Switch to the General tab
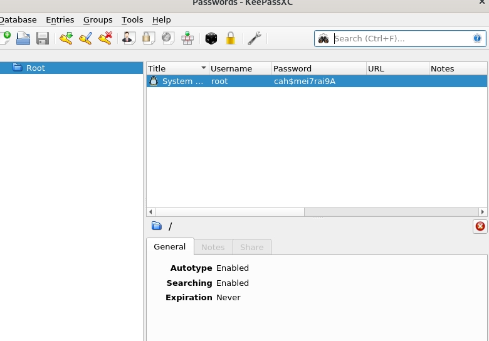 click(170, 247)
